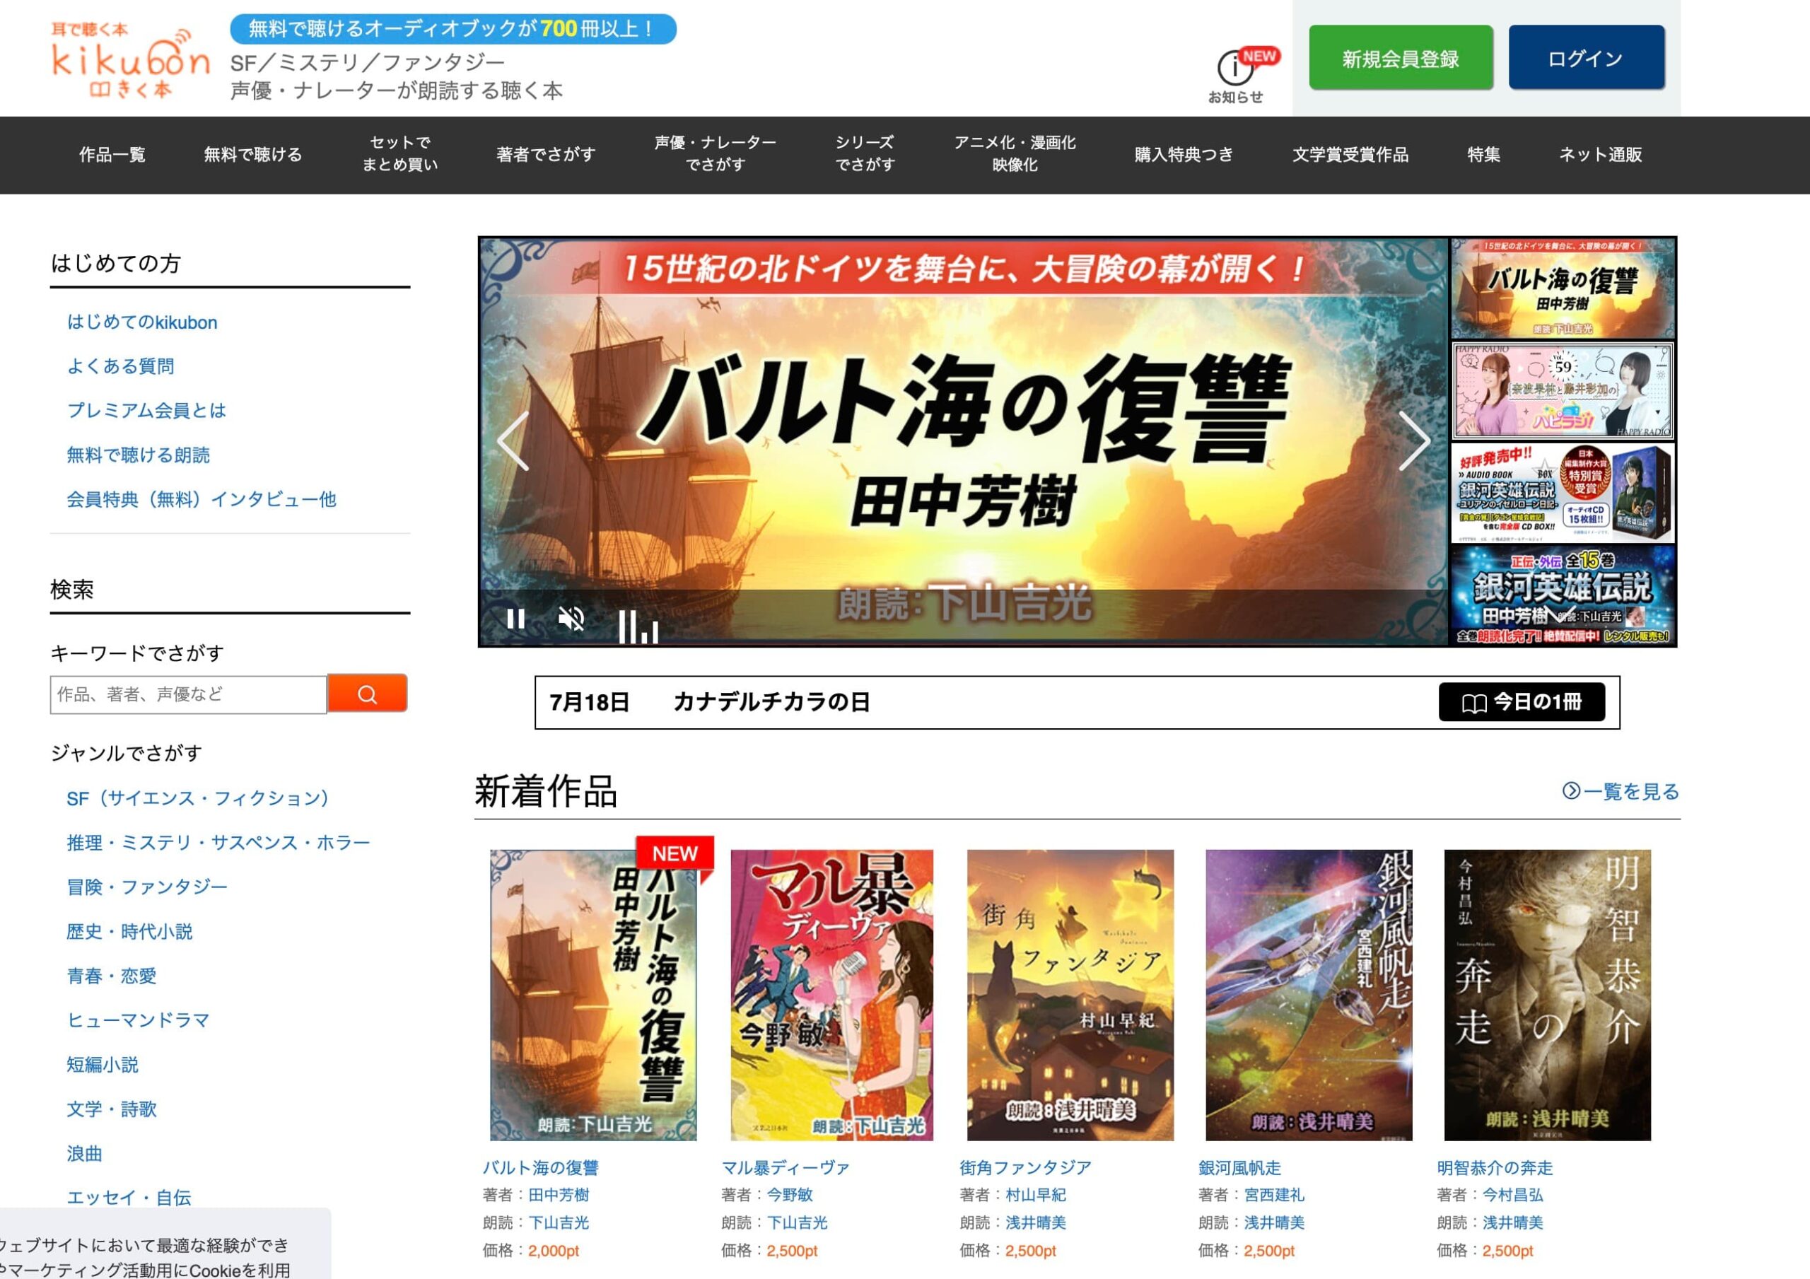Pause the banner slideshow
Viewport: 1810px width, 1279px height.
point(516,618)
